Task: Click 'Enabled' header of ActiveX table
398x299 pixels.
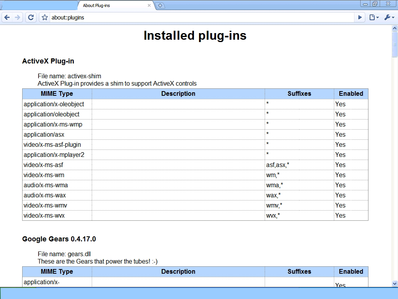Action: coord(351,93)
